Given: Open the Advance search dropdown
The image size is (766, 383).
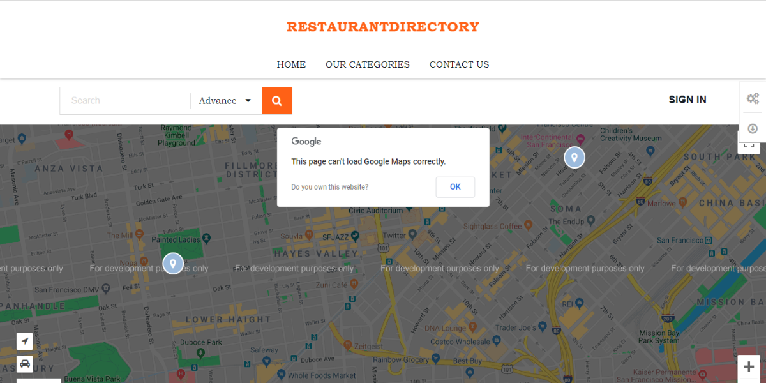Looking at the screenshot, I should pyautogui.click(x=225, y=101).
